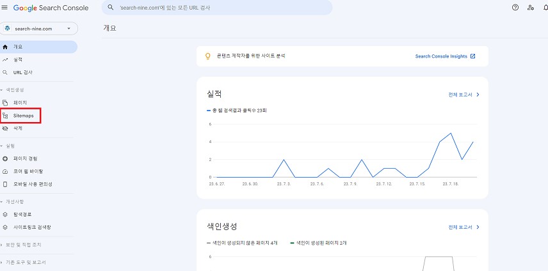Open the notifications bell icon
This screenshot has height=271, width=548.
pos(545,7)
